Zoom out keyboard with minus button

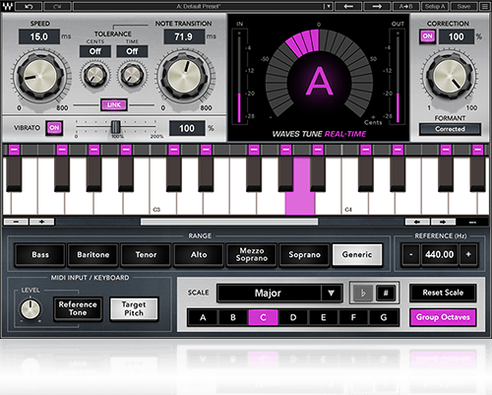tap(16, 222)
